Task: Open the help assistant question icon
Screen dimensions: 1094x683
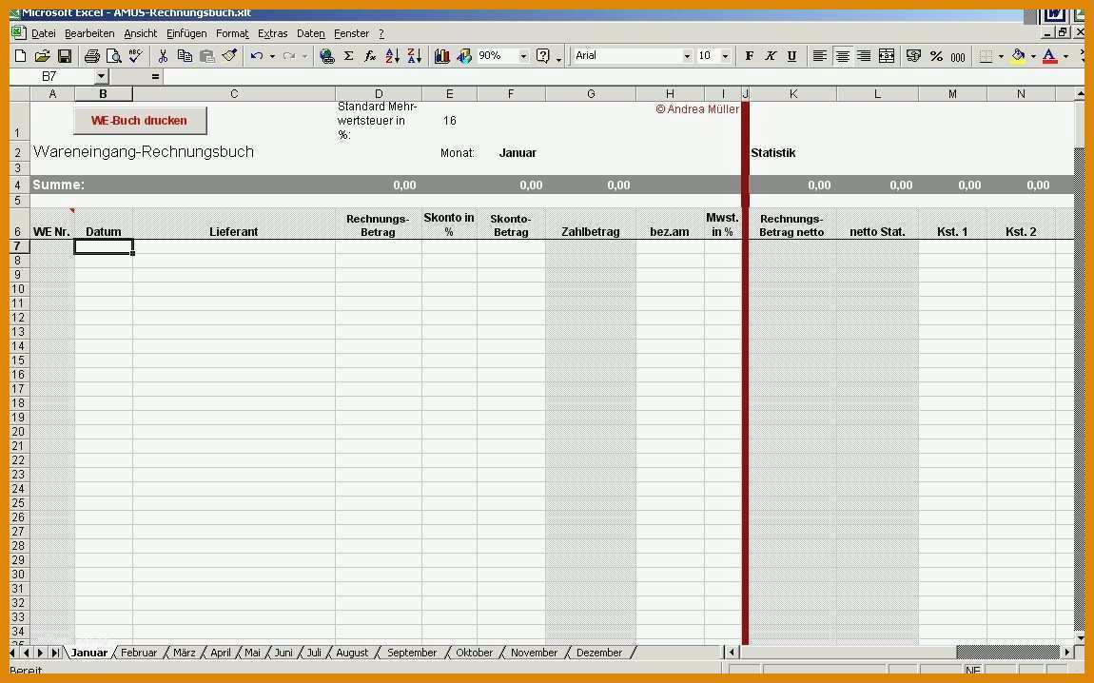Action: point(543,56)
